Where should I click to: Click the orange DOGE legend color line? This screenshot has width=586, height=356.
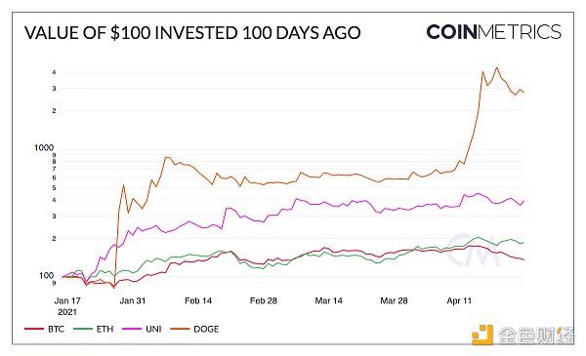[180, 329]
